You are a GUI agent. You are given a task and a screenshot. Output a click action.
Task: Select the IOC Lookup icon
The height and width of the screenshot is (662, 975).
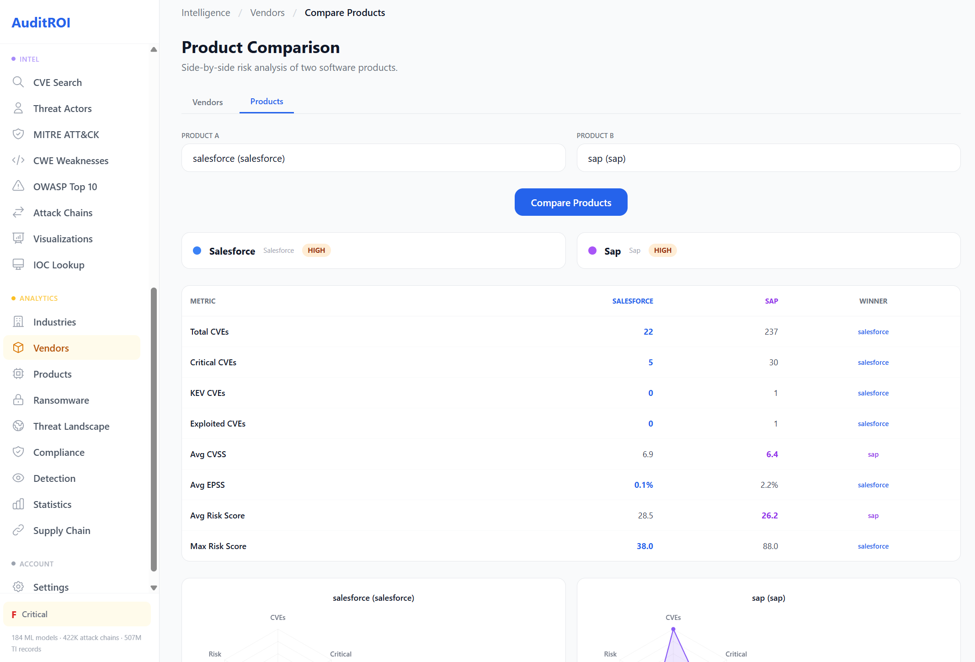18,264
